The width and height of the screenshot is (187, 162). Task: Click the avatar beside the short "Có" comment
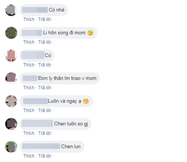click(x=11, y=56)
